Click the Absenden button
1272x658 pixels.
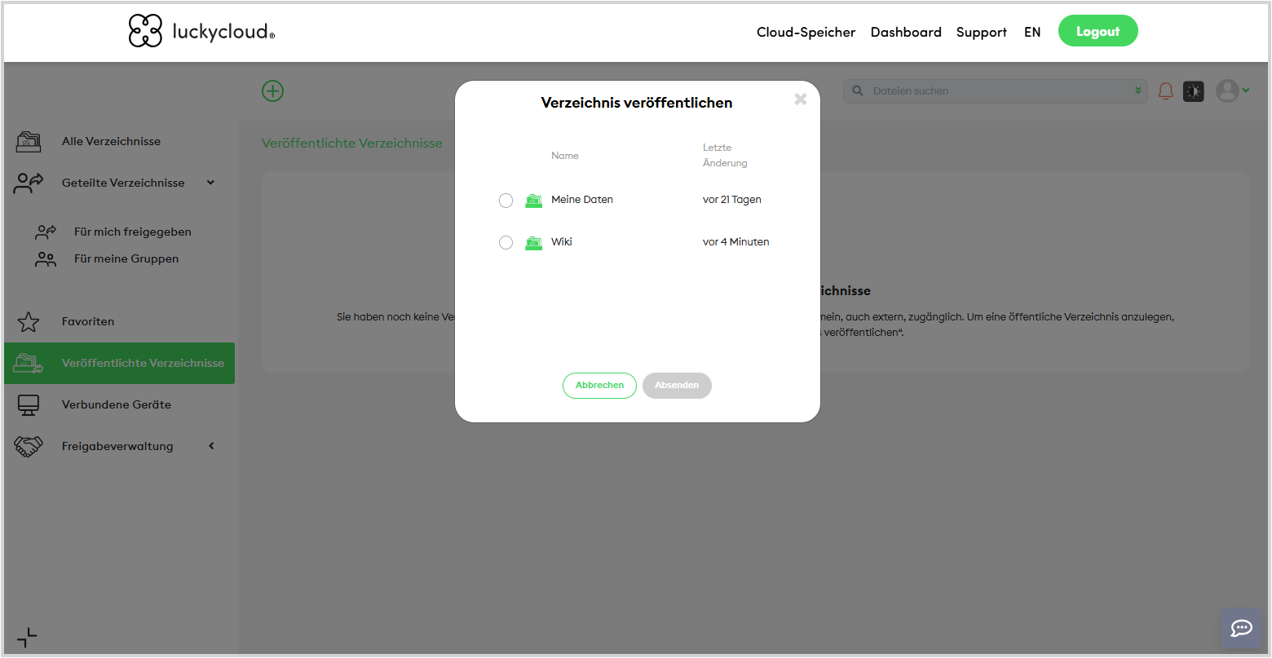(x=677, y=385)
